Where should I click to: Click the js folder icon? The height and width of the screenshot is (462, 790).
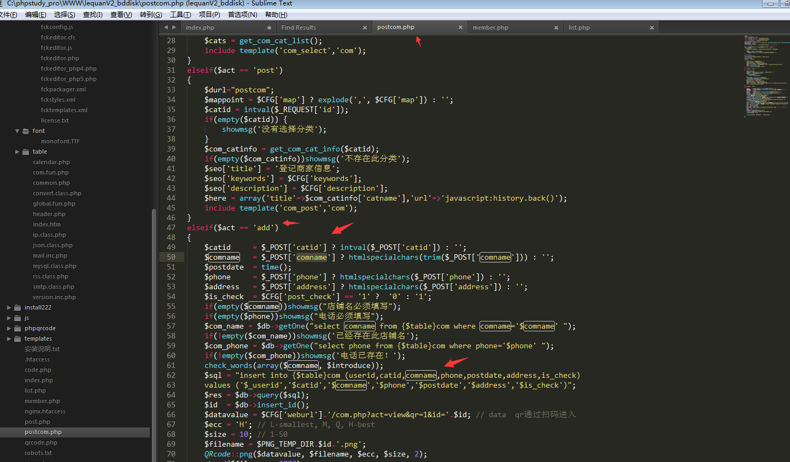tap(18, 318)
